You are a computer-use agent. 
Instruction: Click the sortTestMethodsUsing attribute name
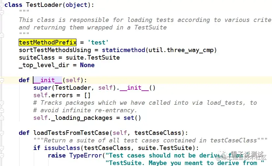(x=55, y=50)
